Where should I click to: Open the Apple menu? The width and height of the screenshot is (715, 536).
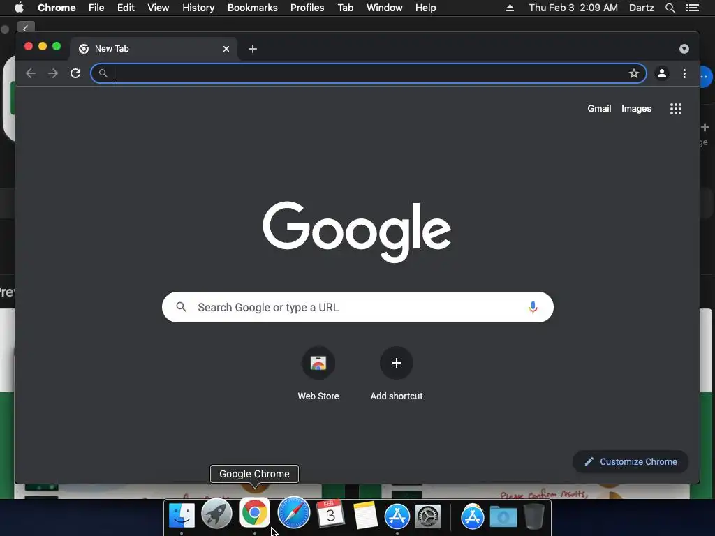pos(19,8)
